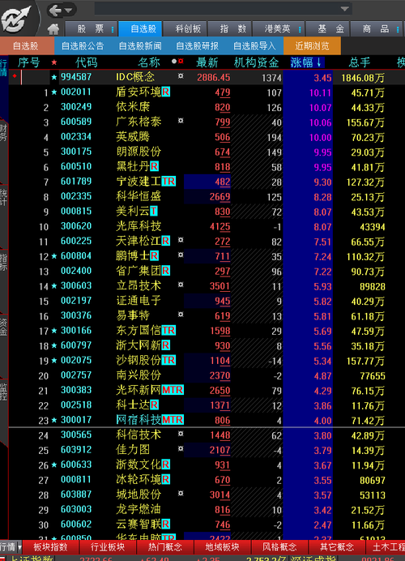Image resolution: width=405 pixels, height=561 pixels.
Task: Select stock code 300249
Action: [x=76, y=107]
